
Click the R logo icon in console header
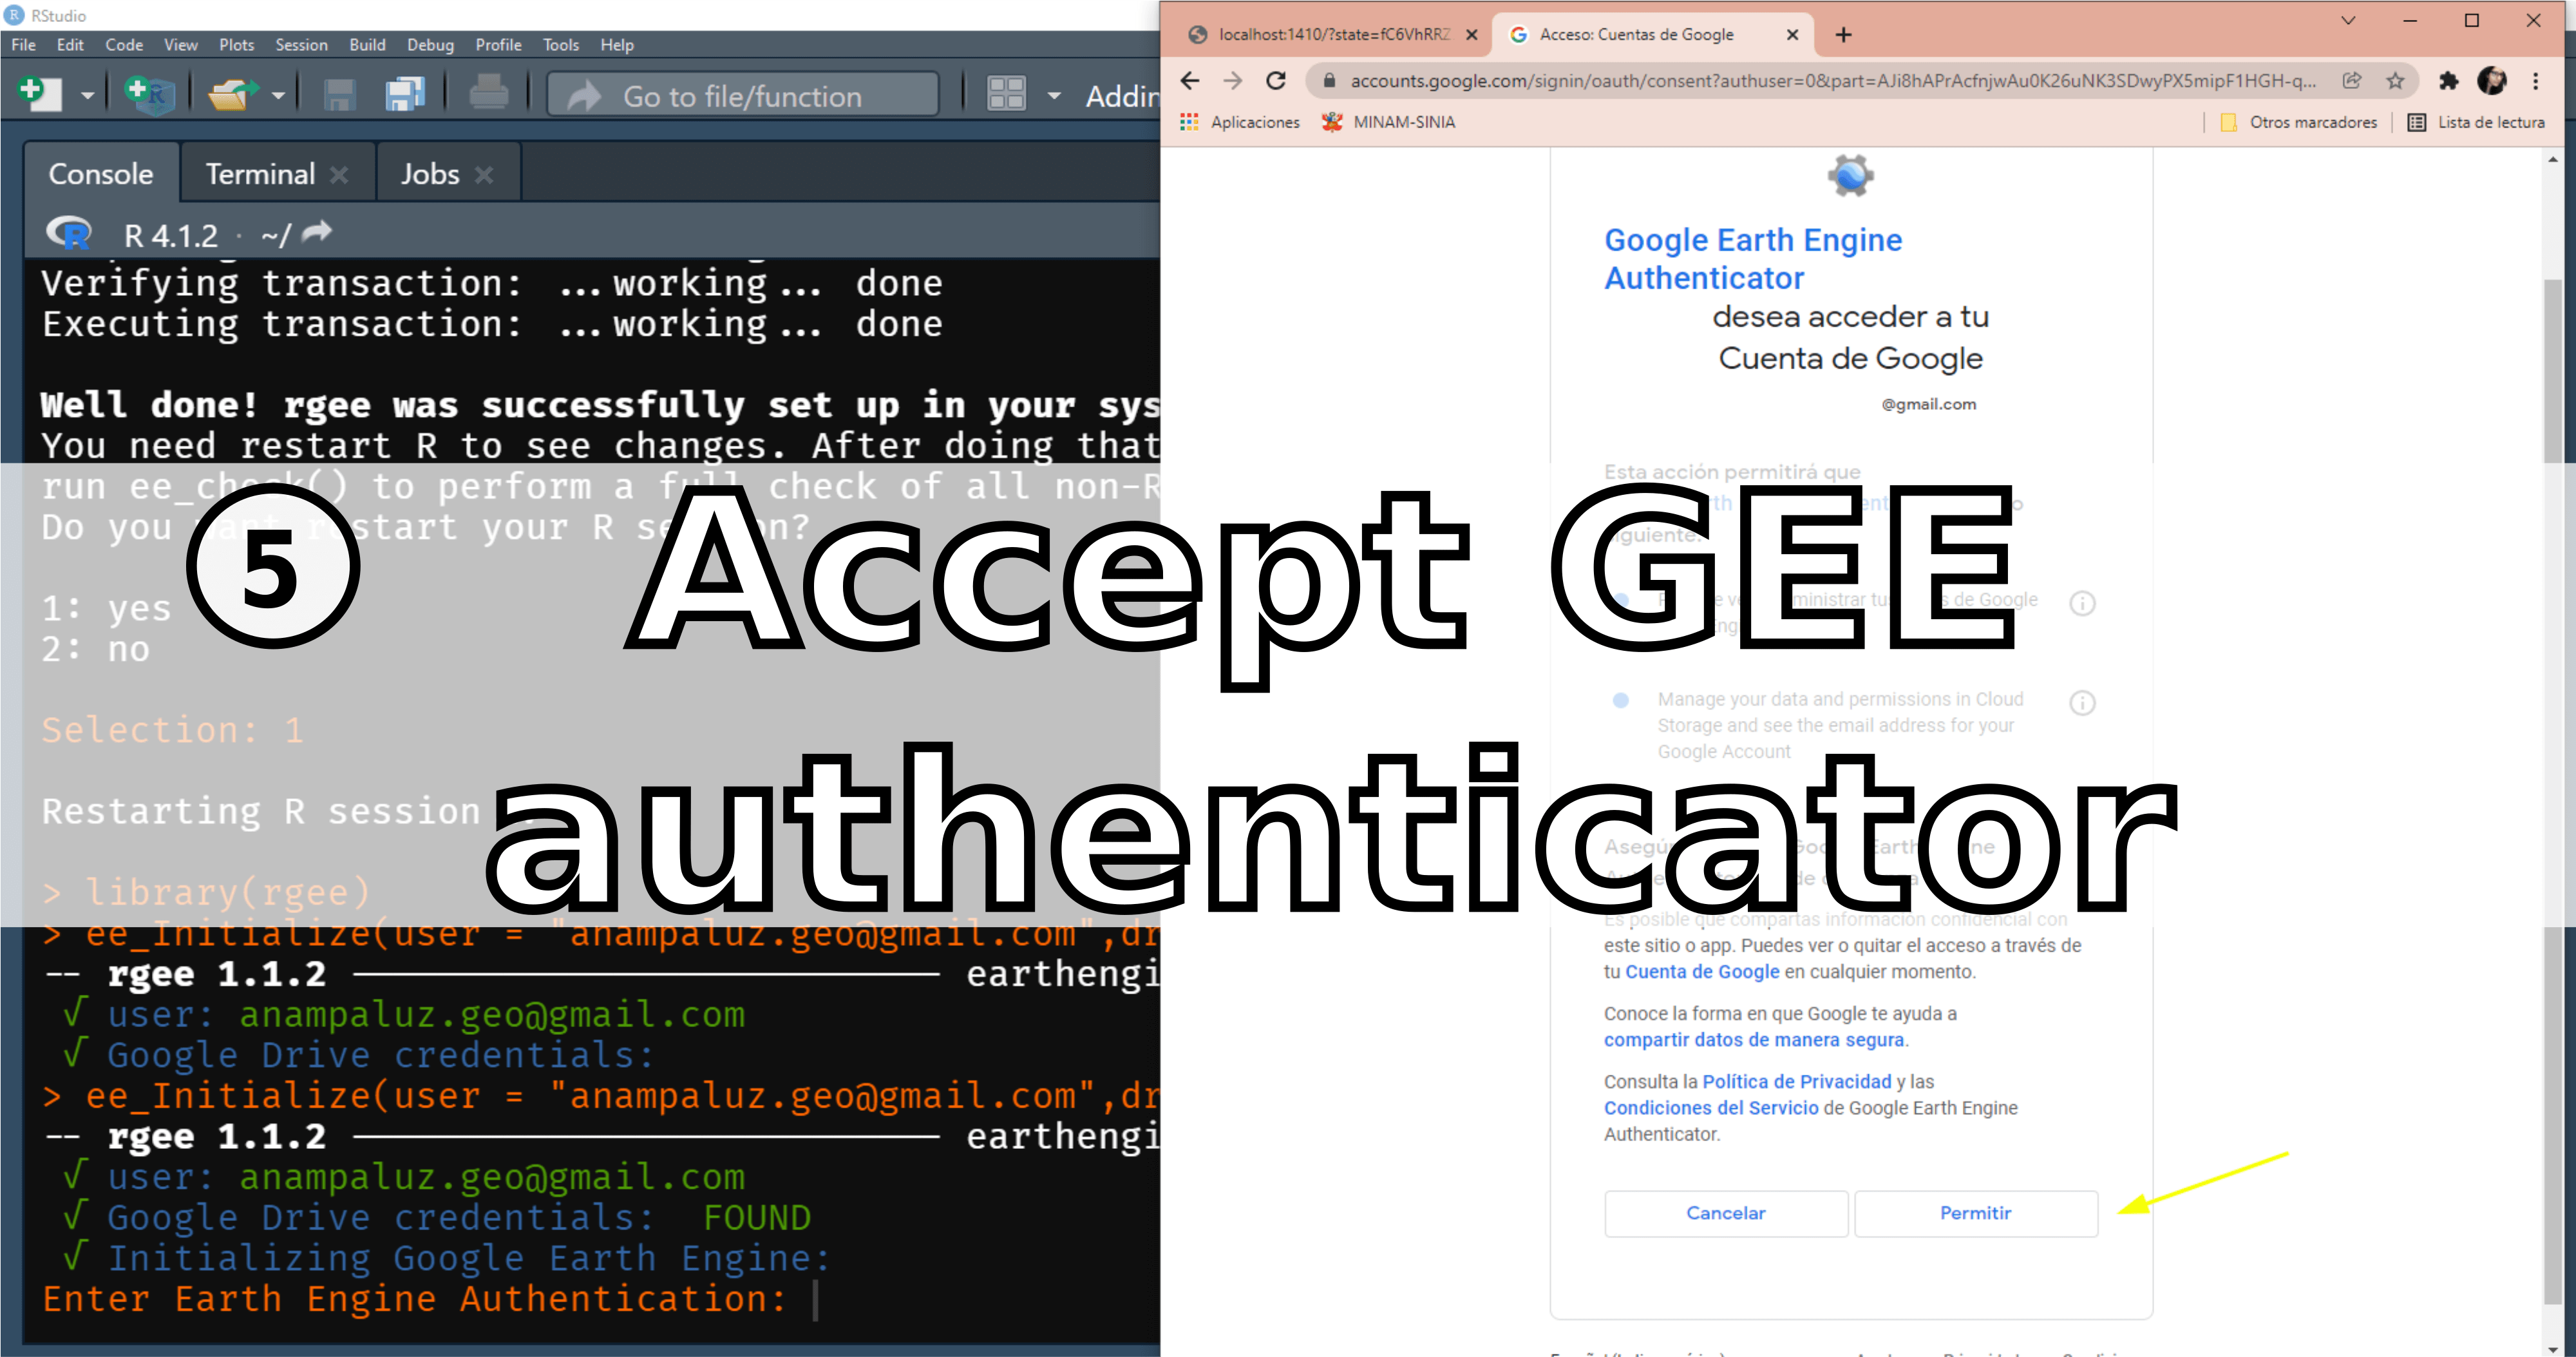[x=68, y=233]
